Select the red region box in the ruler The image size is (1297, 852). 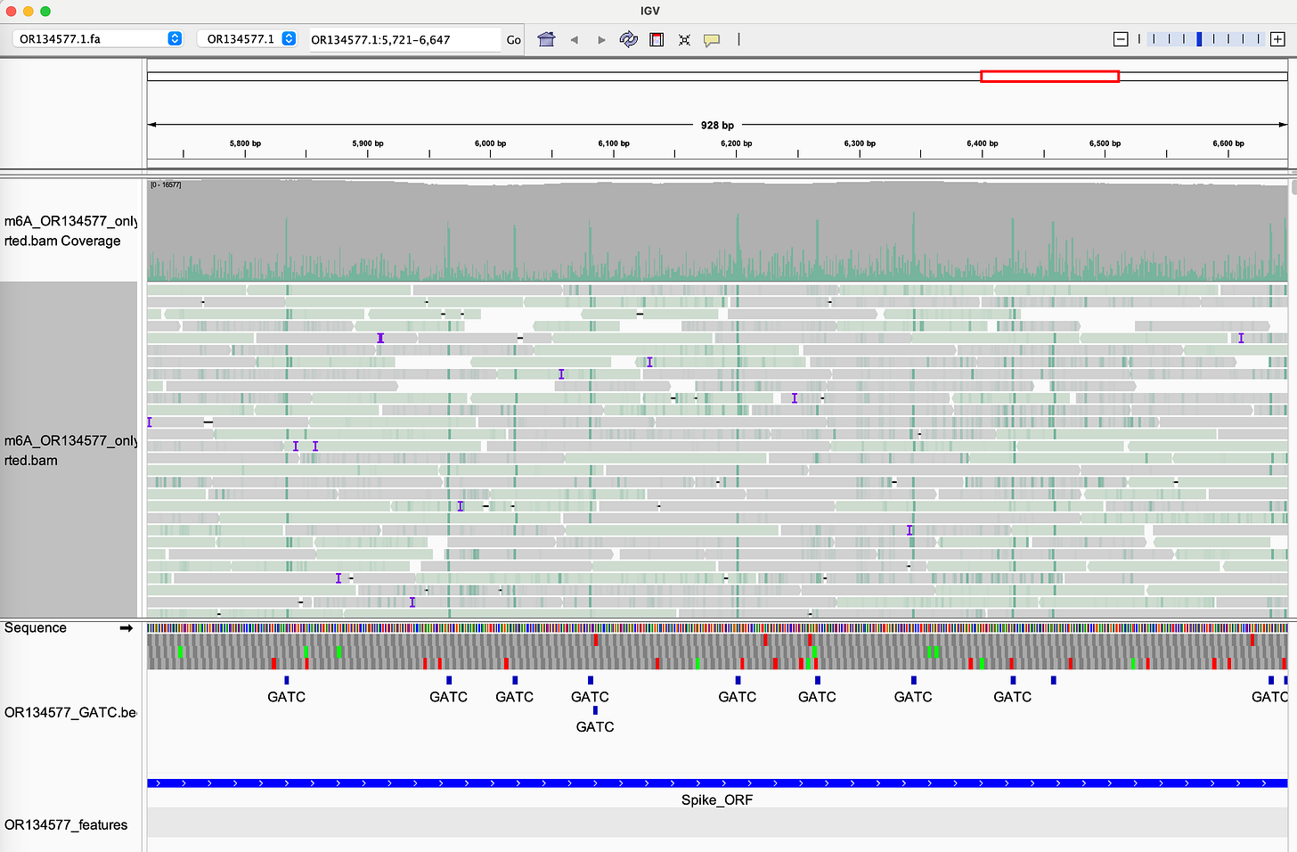[x=1049, y=77]
